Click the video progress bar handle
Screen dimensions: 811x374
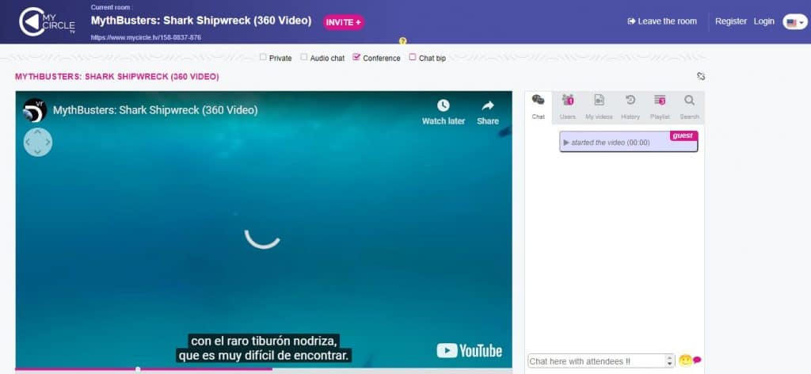point(138,369)
